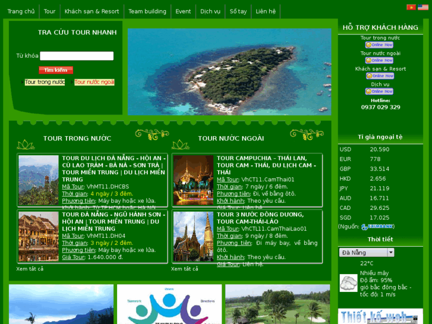Switch language with the Vietnamese flag icon
The height and width of the screenshot is (324, 432).
click(x=411, y=7)
